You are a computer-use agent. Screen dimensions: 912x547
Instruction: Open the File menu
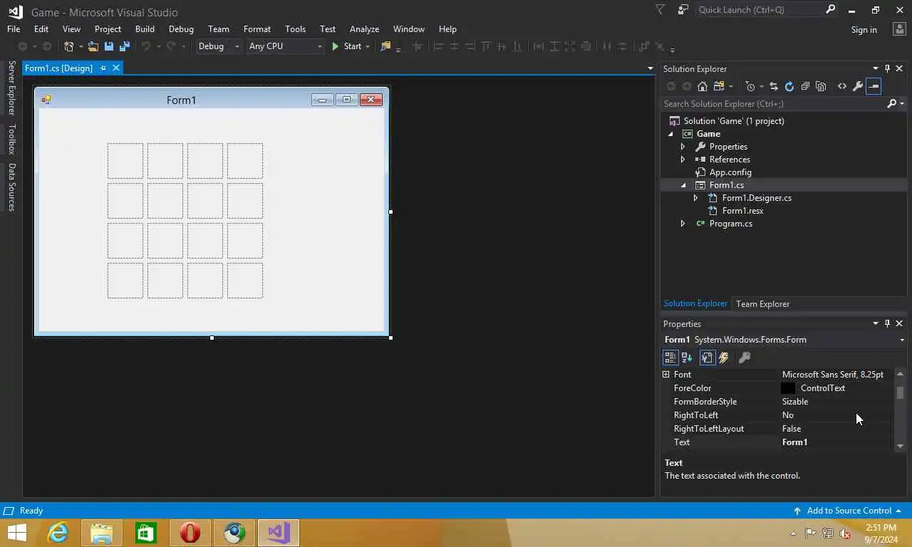[14, 29]
